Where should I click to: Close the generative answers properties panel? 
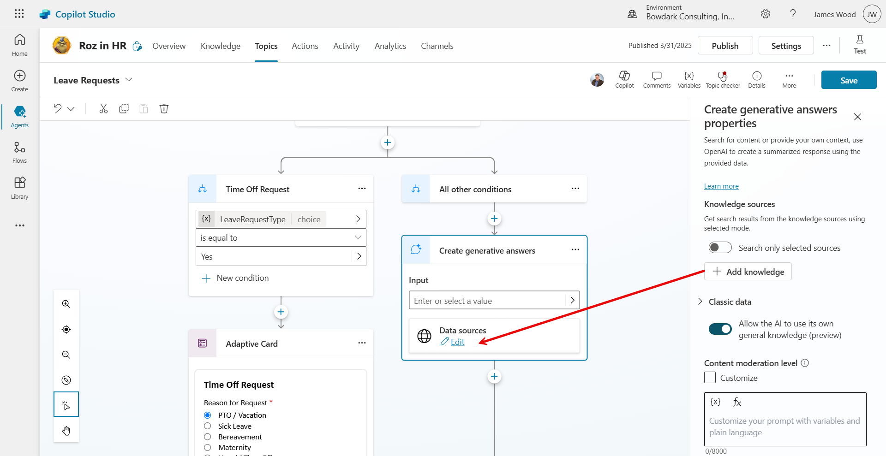pos(857,117)
